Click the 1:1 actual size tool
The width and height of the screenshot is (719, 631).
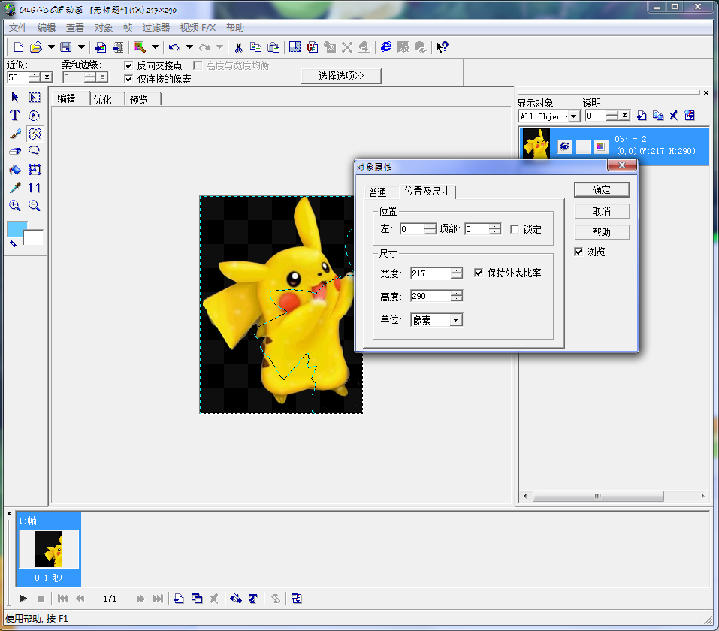pos(35,188)
